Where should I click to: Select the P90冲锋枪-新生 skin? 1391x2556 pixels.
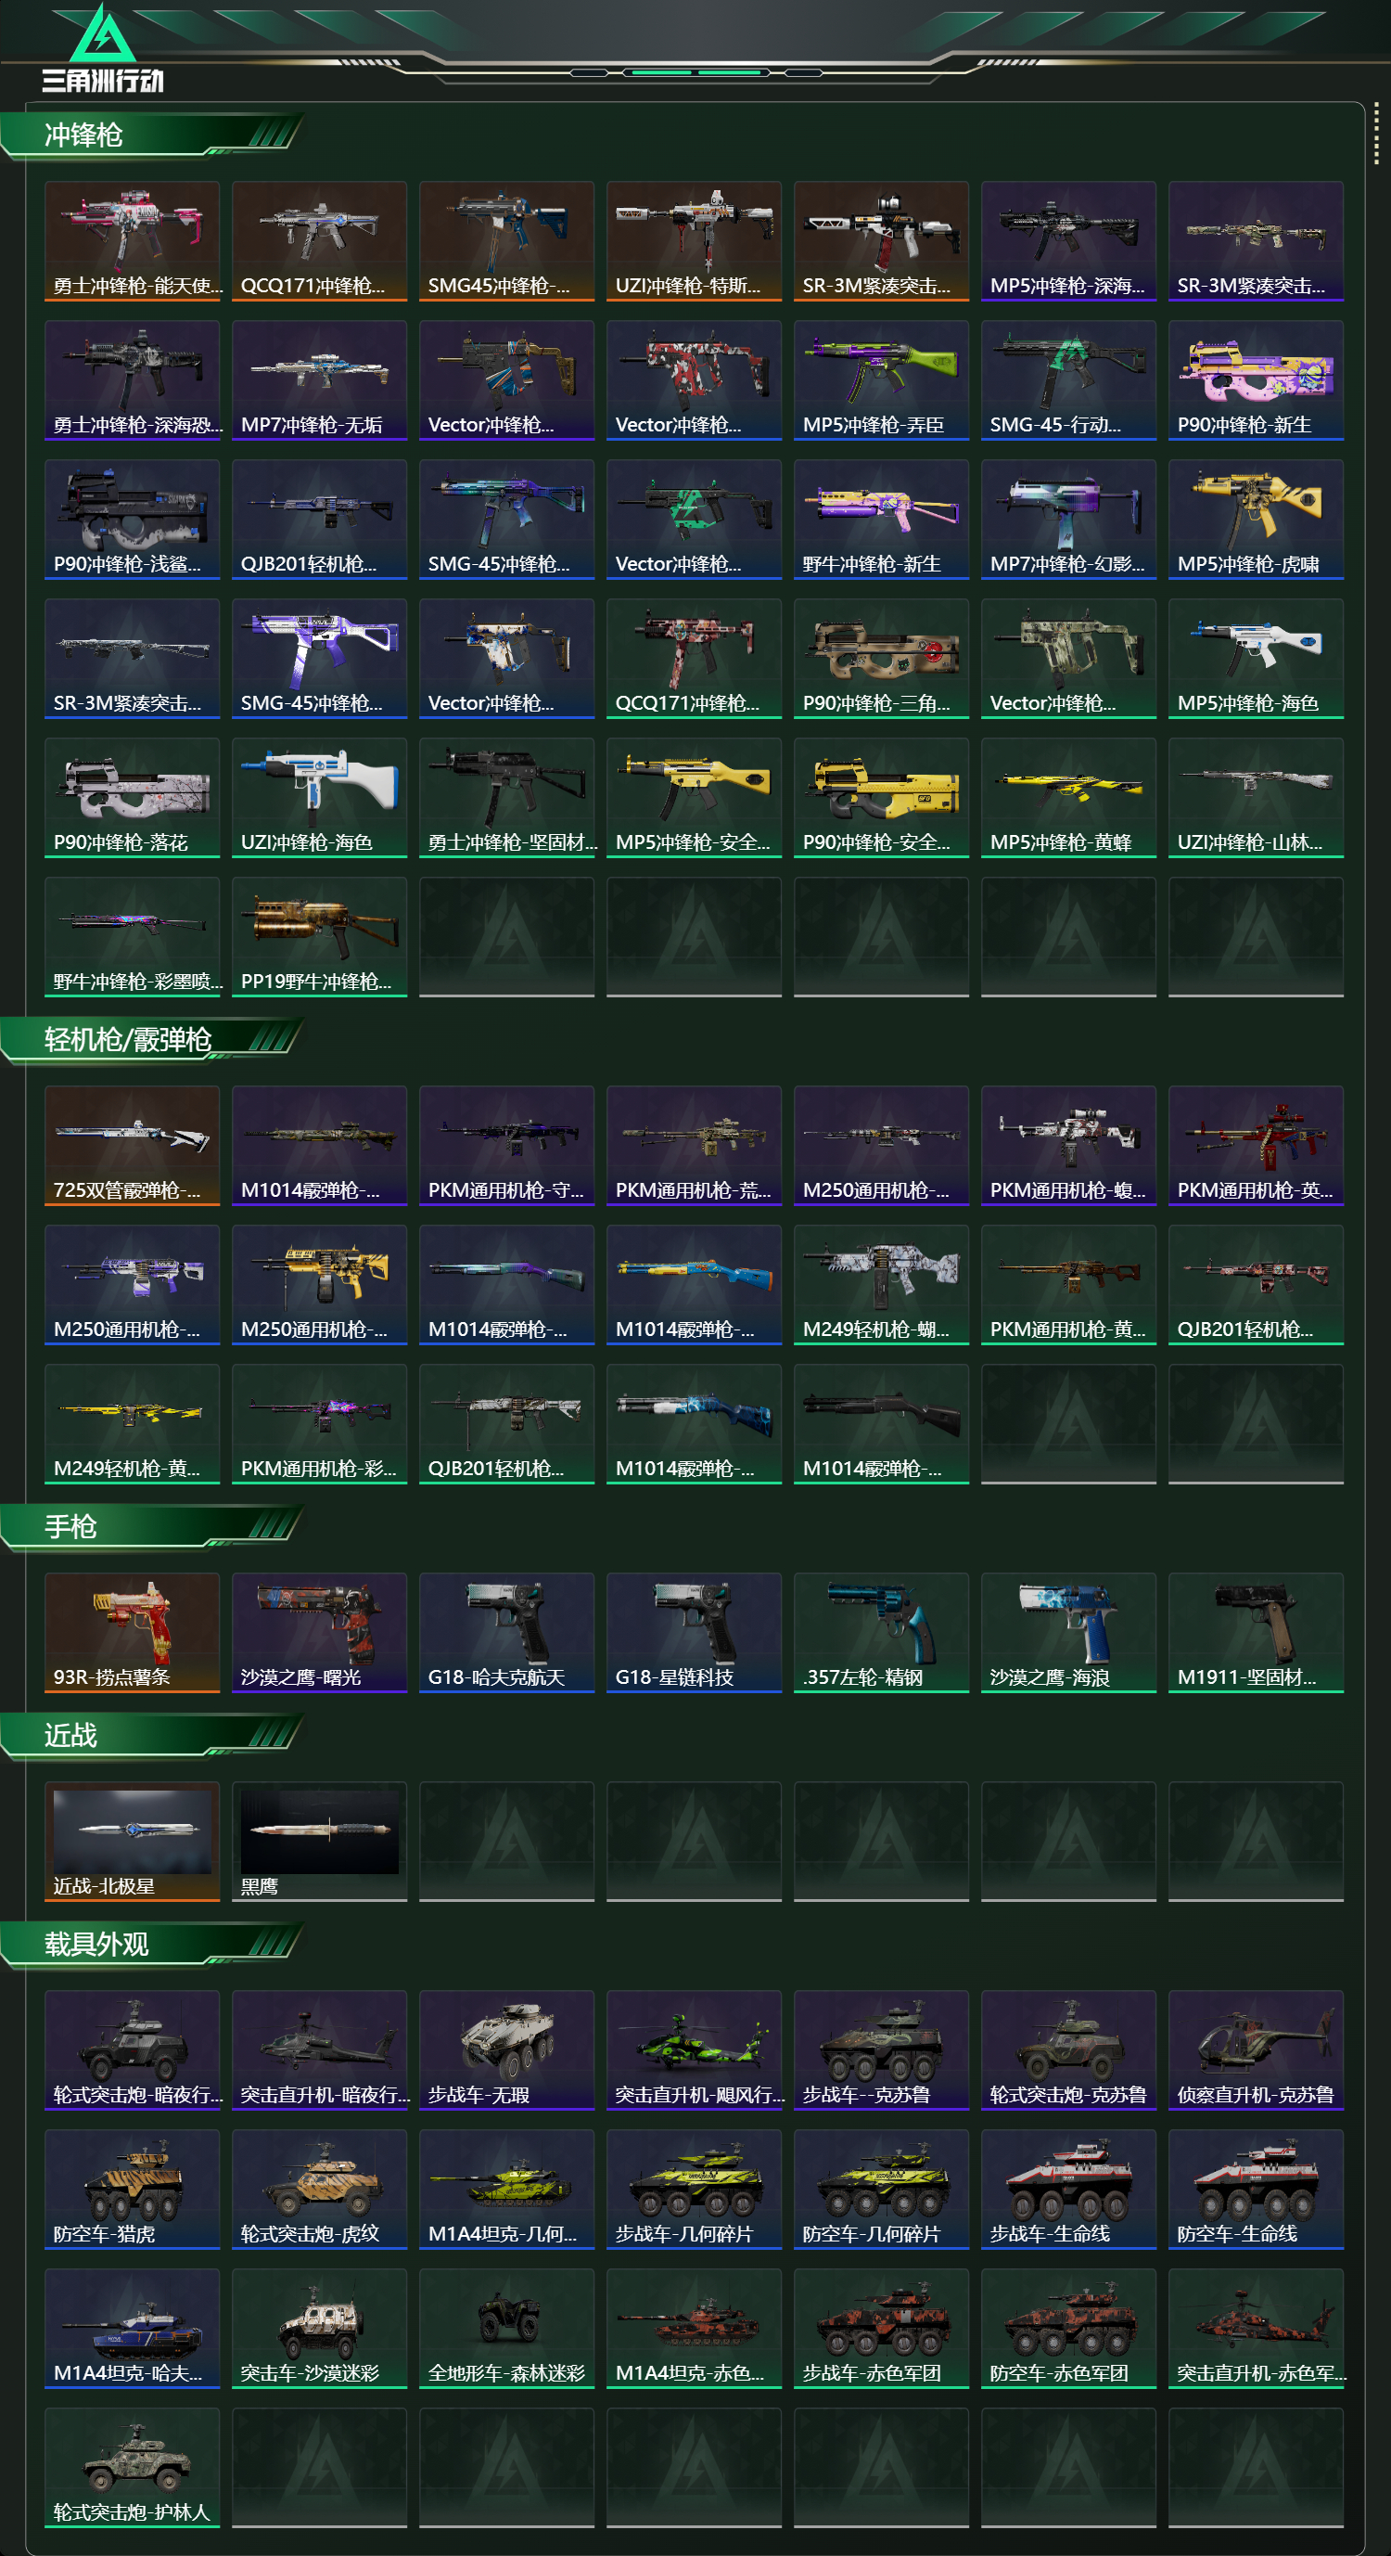(x=1256, y=380)
